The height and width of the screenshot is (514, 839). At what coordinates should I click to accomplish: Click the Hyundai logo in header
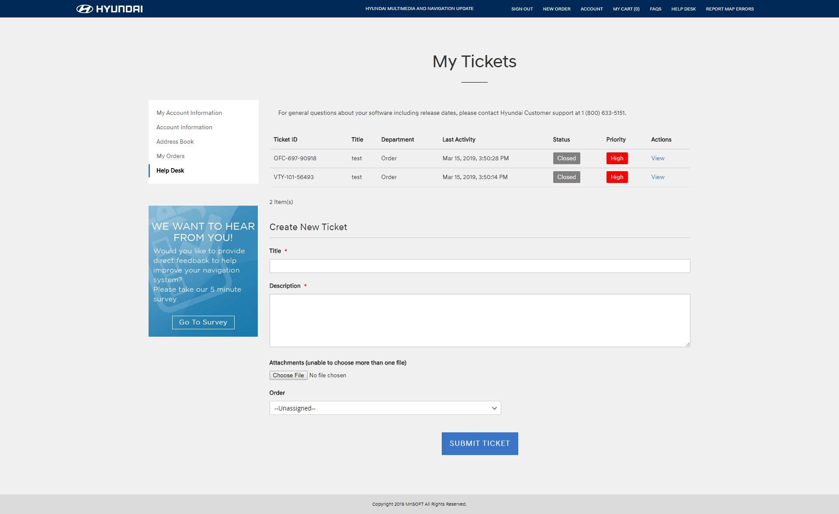pyautogui.click(x=109, y=9)
